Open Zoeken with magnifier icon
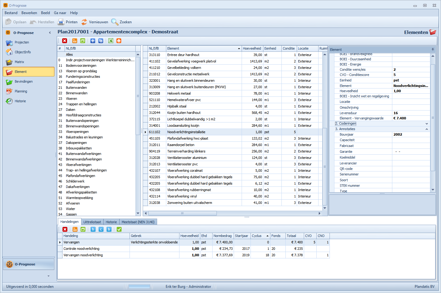The image size is (441, 293). pyautogui.click(x=121, y=22)
